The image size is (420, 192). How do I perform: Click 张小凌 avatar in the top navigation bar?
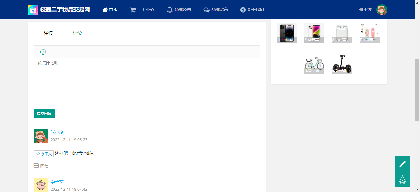point(382,10)
